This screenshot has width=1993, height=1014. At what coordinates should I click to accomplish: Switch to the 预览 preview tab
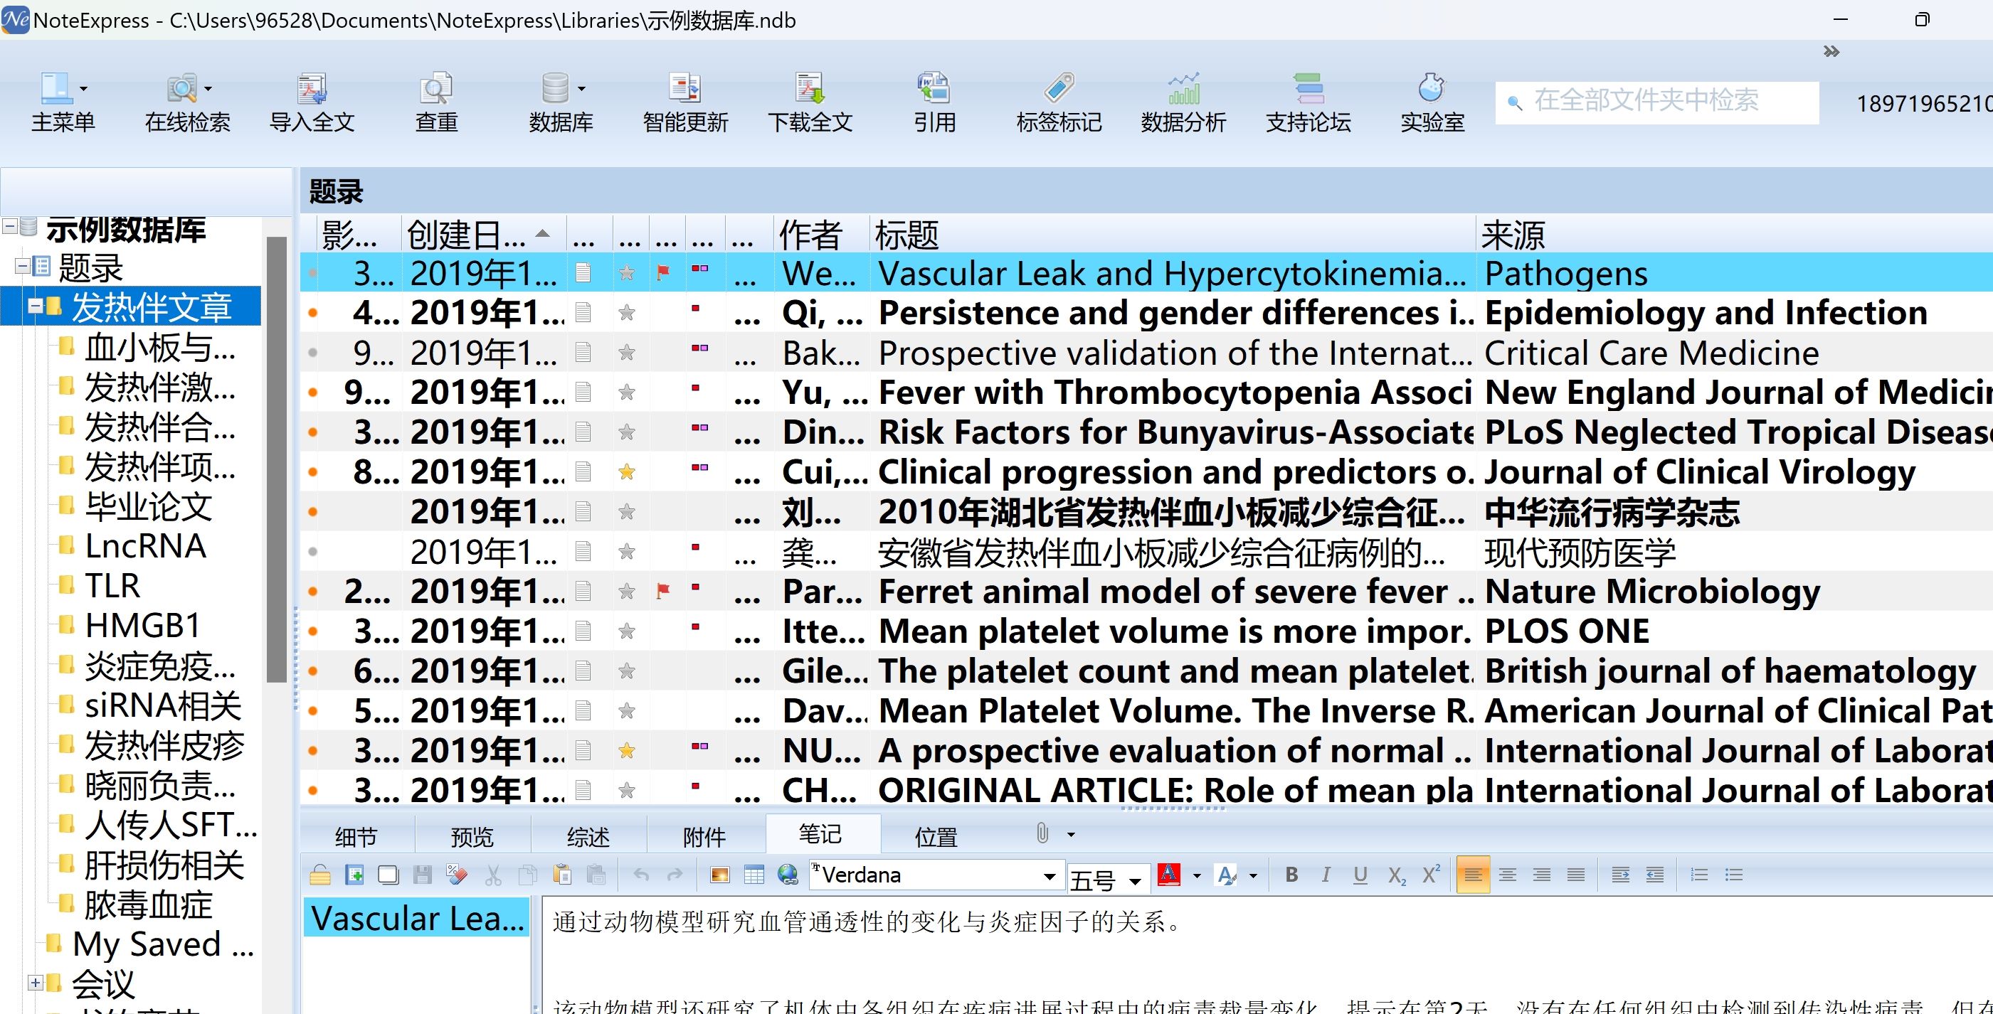point(472,836)
